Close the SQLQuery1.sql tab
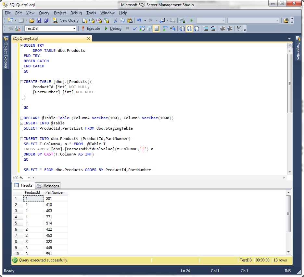This screenshot has width=304, height=277. tap(88, 39)
